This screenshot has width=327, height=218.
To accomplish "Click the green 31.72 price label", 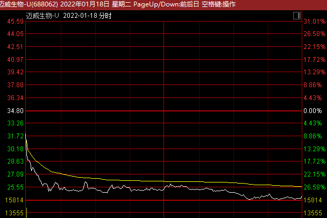I will tap(16, 136).
